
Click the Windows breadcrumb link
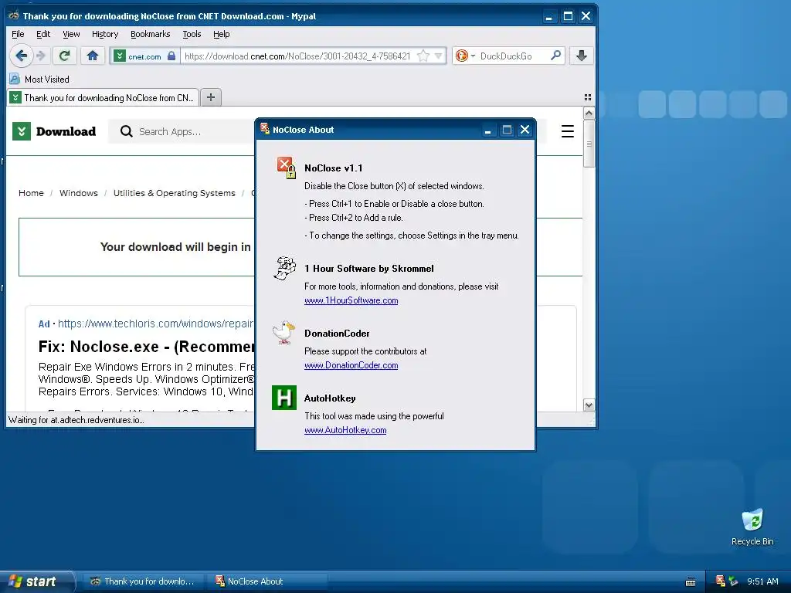pos(79,193)
